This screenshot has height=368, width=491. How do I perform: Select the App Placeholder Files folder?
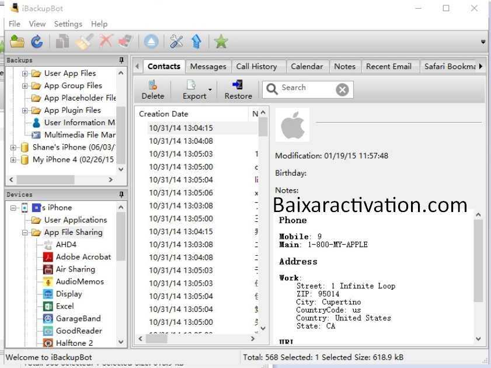(80, 98)
